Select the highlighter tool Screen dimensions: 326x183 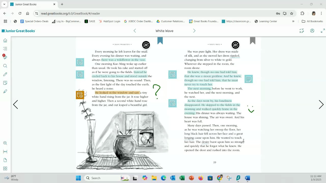[x=5, y=91]
